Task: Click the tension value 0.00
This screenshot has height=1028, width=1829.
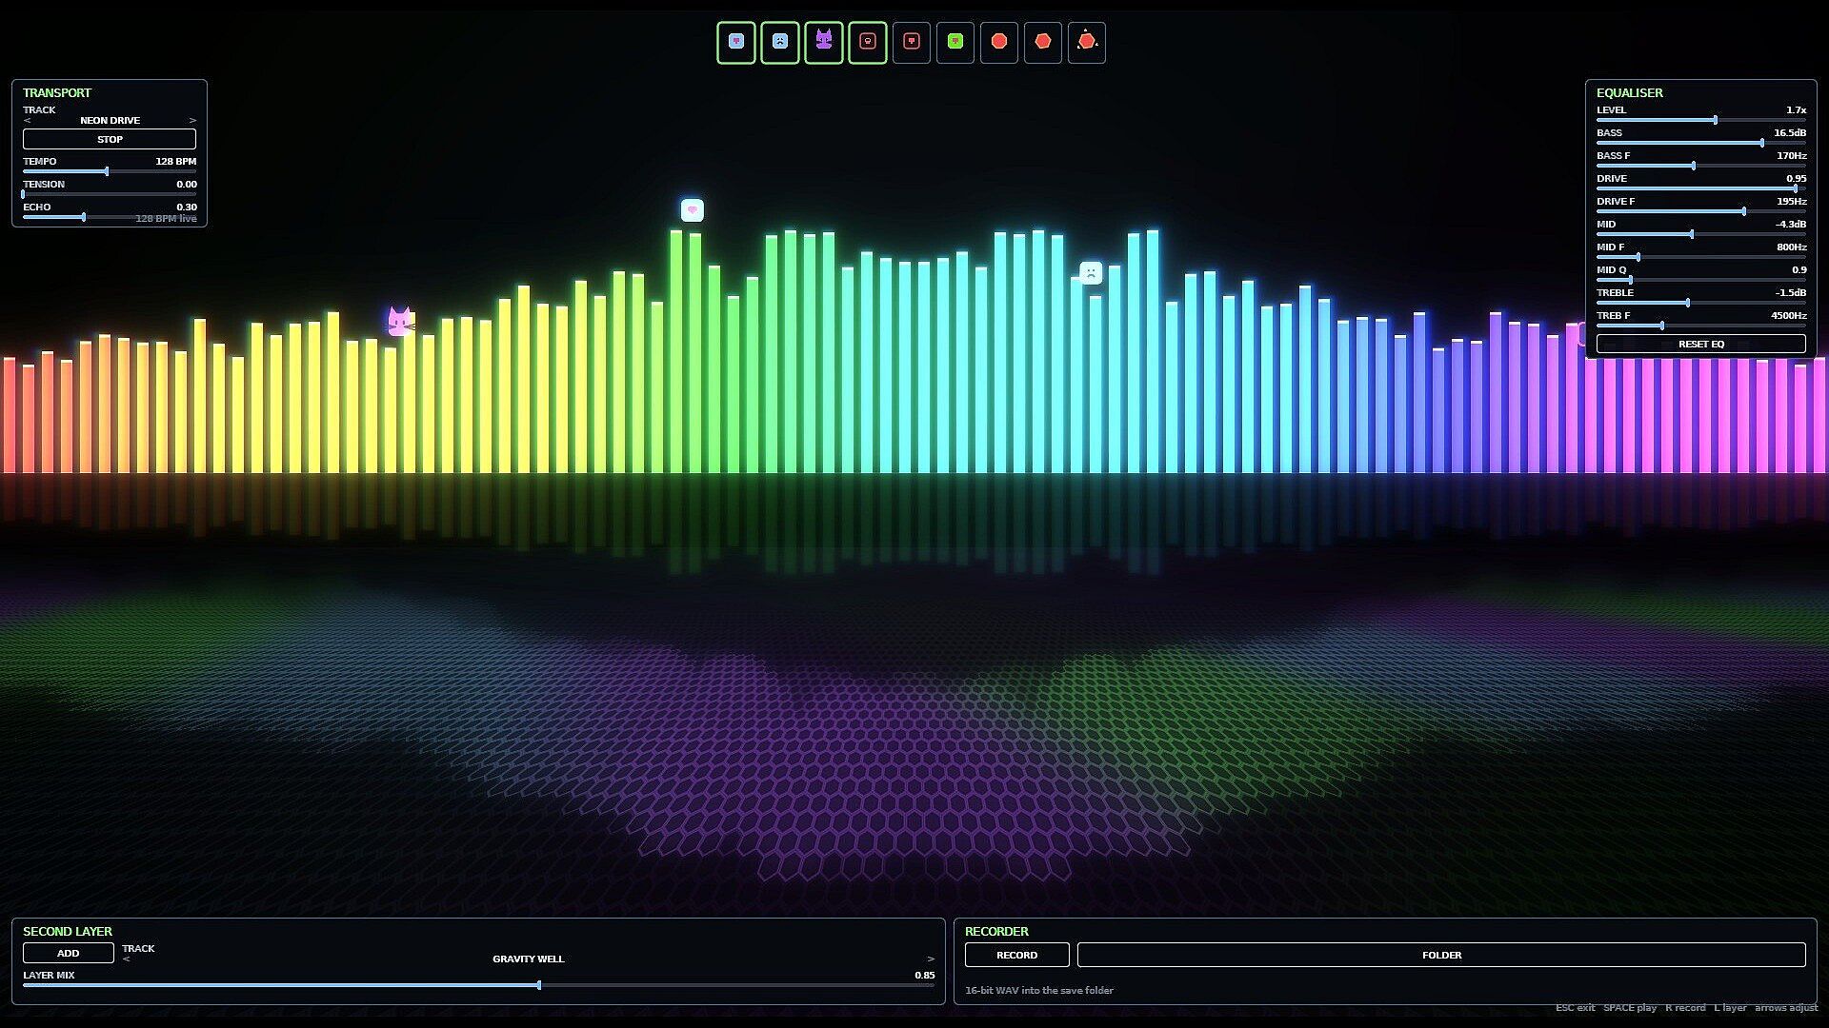Action: pos(187,185)
